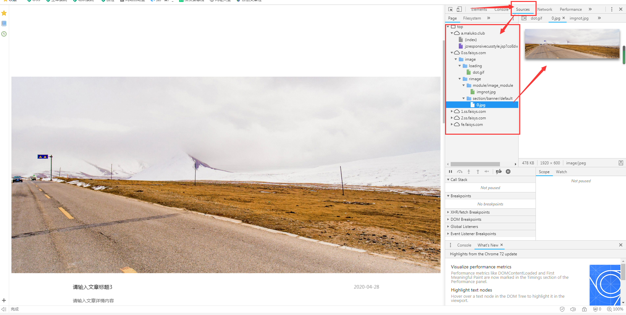Image resolution: width=626 pixels, height=315 pixels.
Task: Toggle the device toolbar icon
Action: (459, 9)
